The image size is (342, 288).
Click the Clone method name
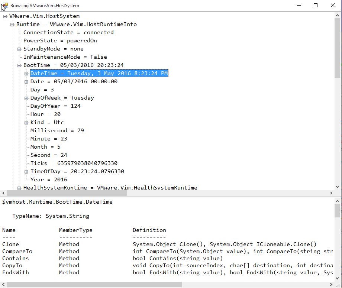click(10, 244)
